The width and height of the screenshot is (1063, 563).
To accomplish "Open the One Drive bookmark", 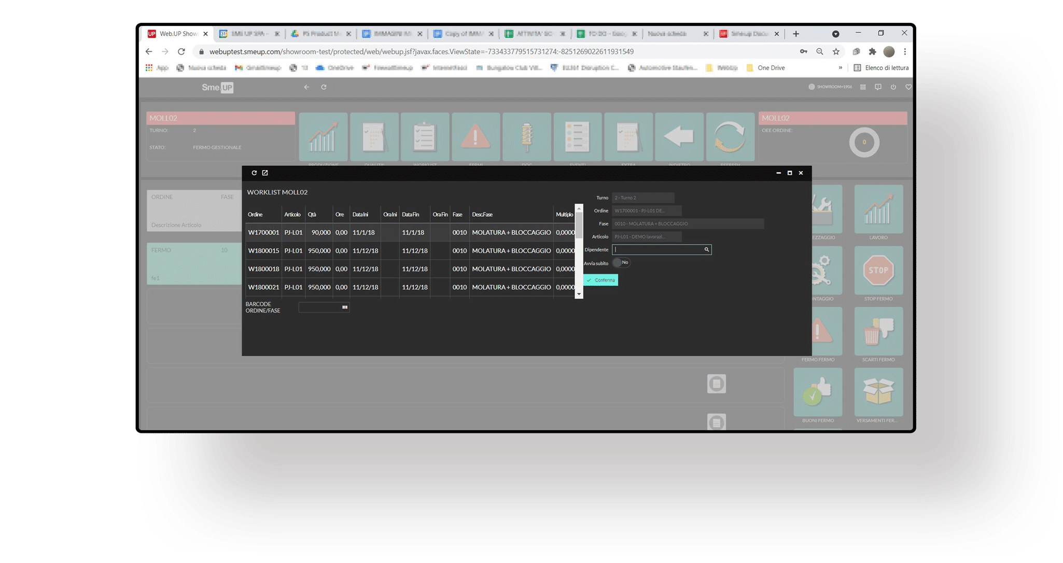I will 765,68.
